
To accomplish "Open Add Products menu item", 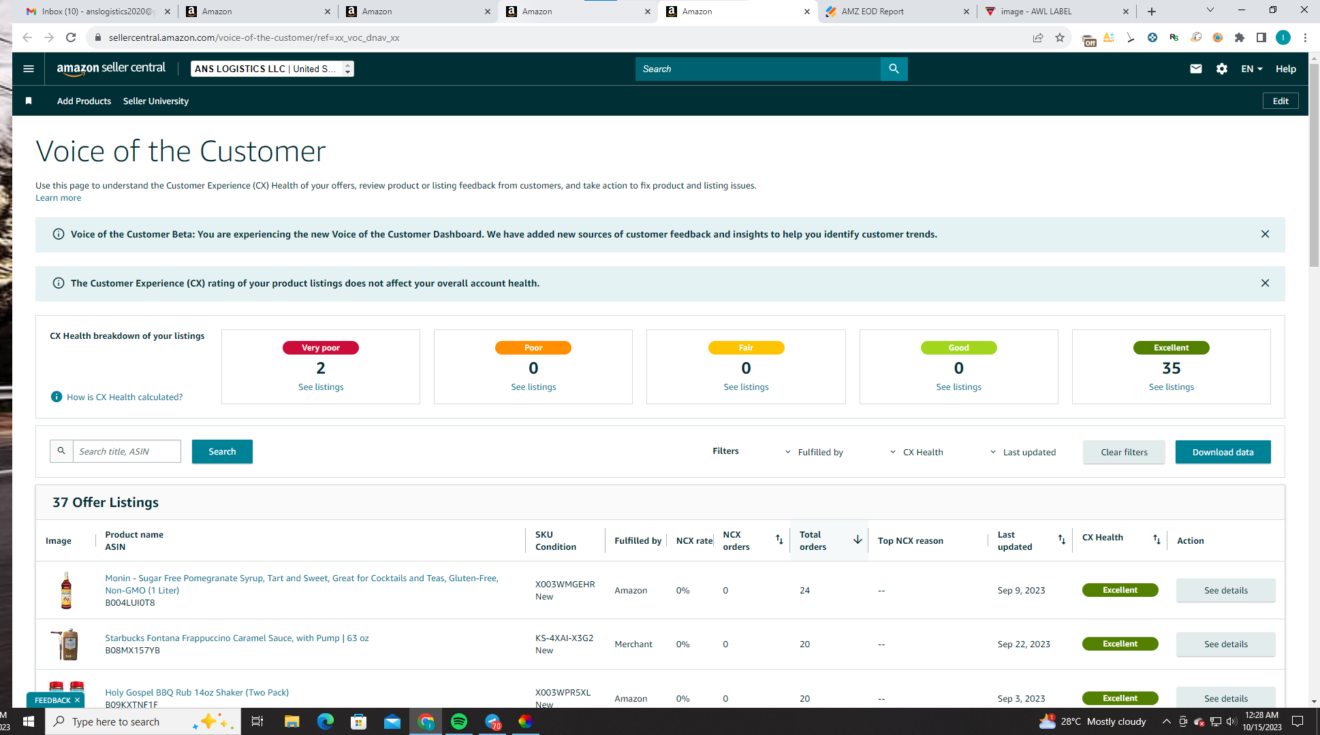I will (84, 101).
